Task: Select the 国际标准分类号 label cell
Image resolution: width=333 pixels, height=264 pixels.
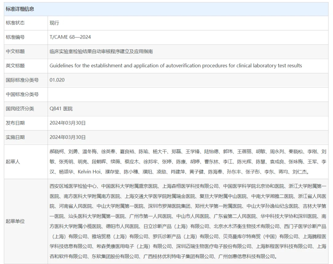Action: (x=26, y=80)
